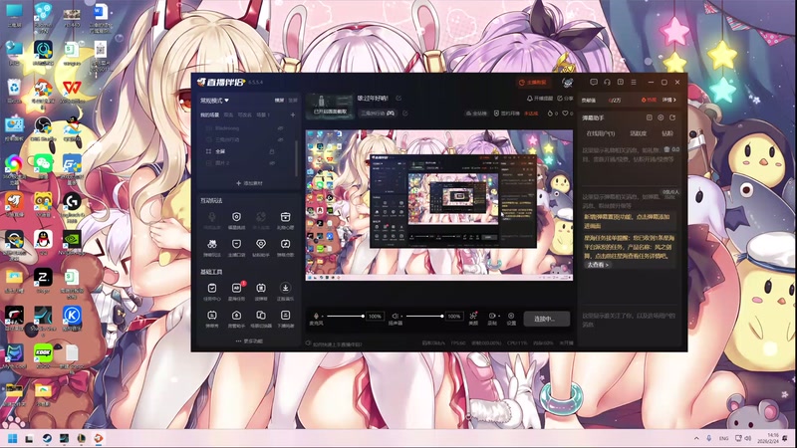Viewport: 797px width, 448px height.
Task: Switch to 竖屏 portrait mode
Action: tap(293, 101)
